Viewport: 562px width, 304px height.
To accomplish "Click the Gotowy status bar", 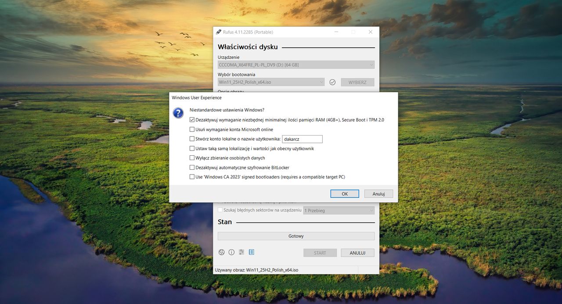I will (x=296, y=236).
